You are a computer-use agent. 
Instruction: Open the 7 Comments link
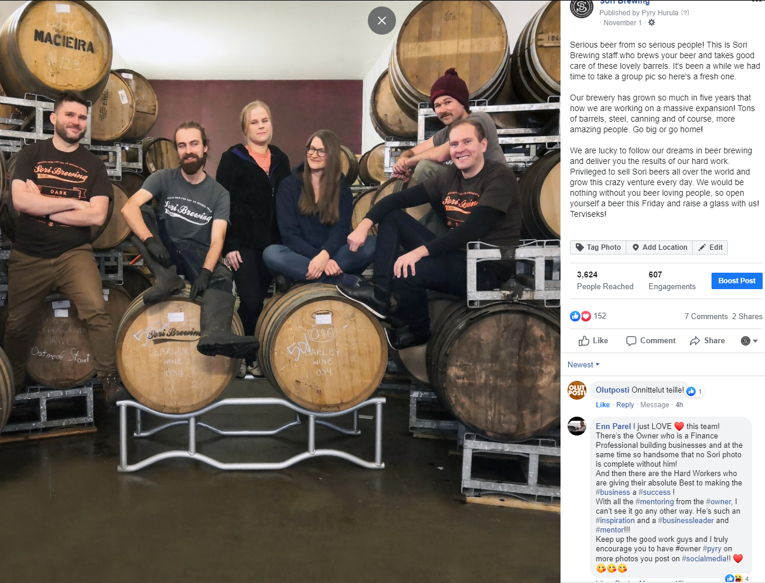pyautogui.click(x=706, y=316)
